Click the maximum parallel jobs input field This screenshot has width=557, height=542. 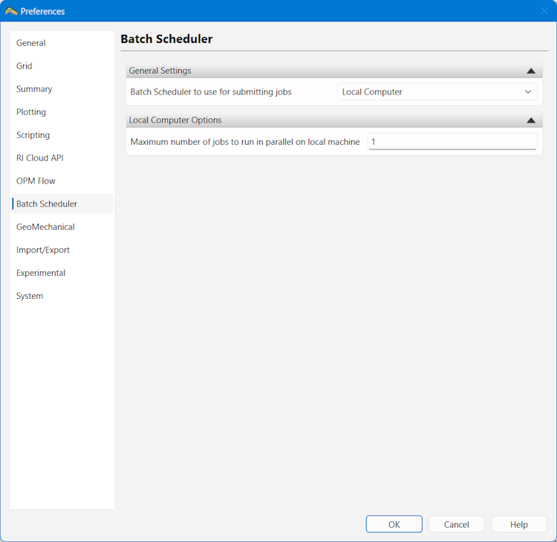[452, 141]
